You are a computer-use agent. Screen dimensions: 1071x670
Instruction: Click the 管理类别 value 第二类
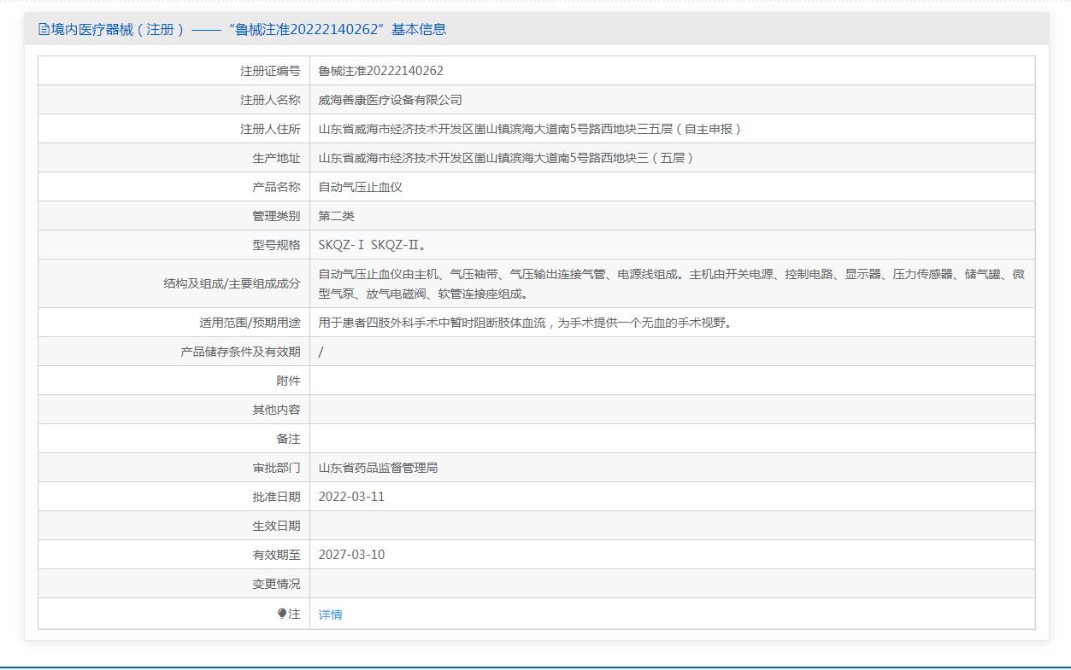(336, 216)
